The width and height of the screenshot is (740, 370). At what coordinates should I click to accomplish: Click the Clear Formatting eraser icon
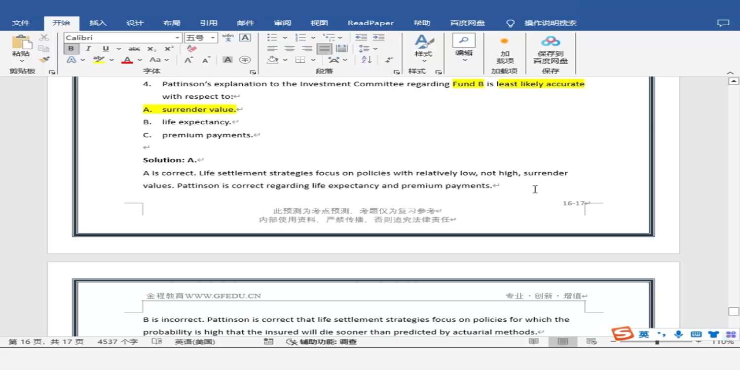point(192,49)
